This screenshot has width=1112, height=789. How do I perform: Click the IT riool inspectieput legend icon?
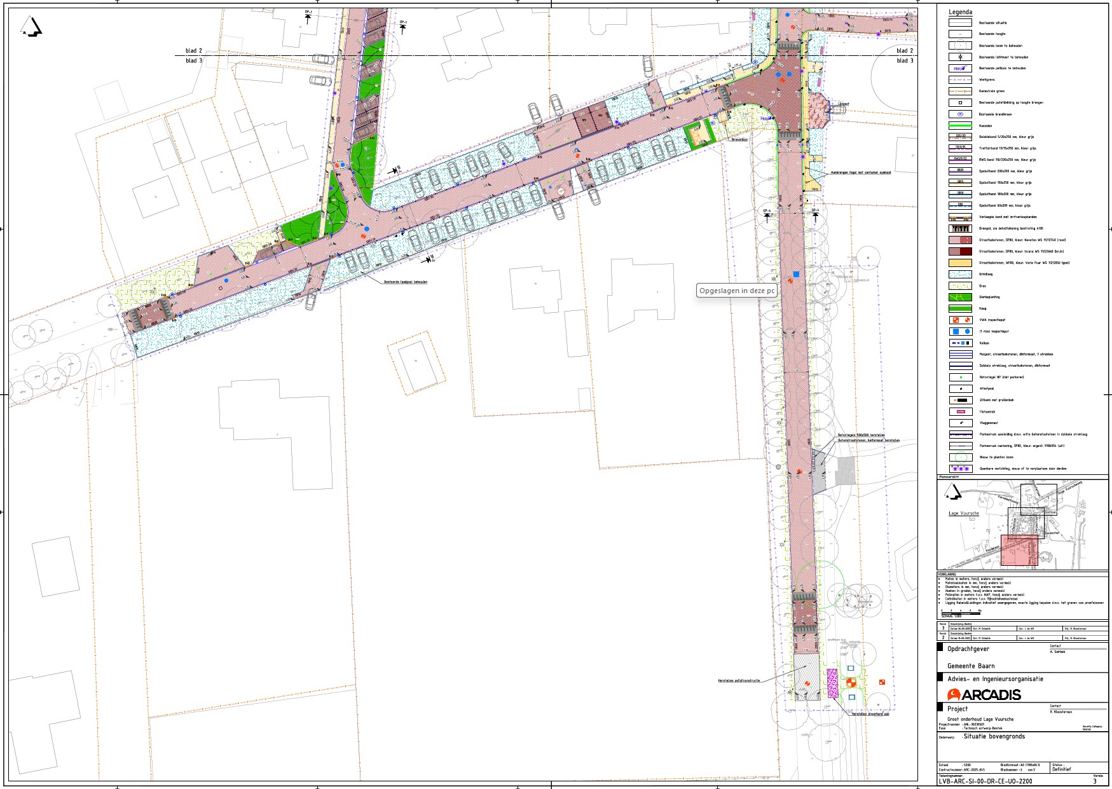[960, 332]
